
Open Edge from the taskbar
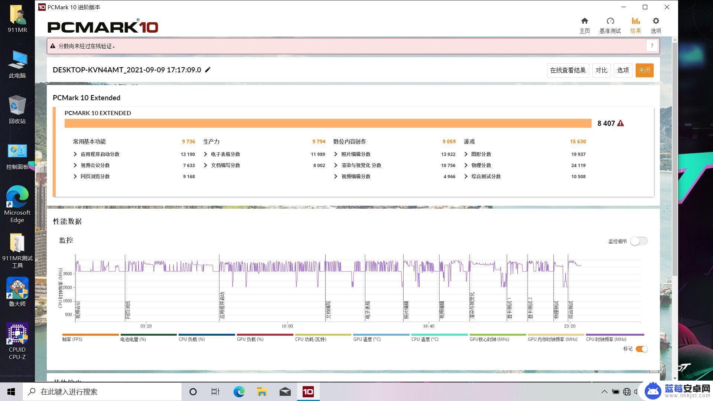[x=239, y=392]
